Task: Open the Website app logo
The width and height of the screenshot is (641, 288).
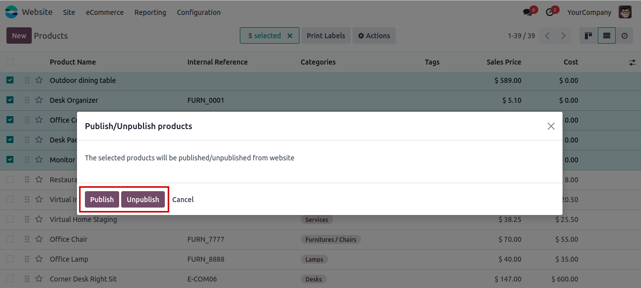Action: coord(11,12)
